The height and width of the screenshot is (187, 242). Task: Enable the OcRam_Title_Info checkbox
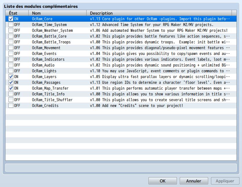(11, 94)
